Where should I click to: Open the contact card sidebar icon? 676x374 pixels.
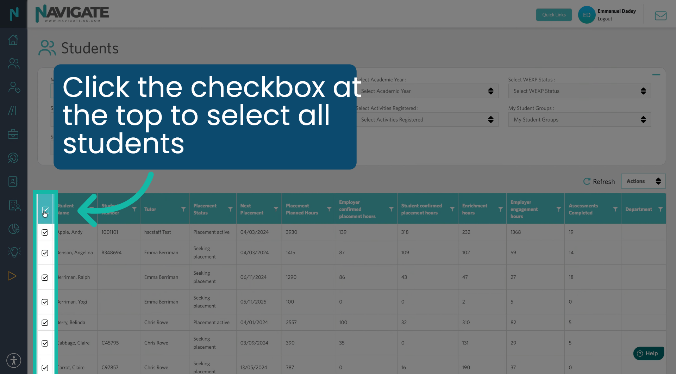pyautogui.click(x=13, y=181)
